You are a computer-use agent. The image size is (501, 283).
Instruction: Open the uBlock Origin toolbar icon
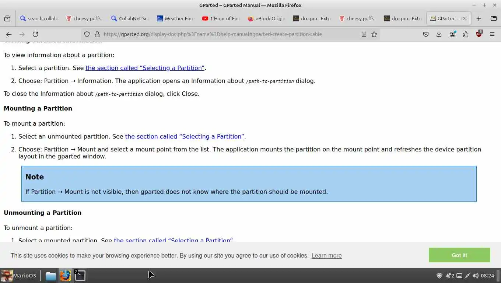pos(479,34)
